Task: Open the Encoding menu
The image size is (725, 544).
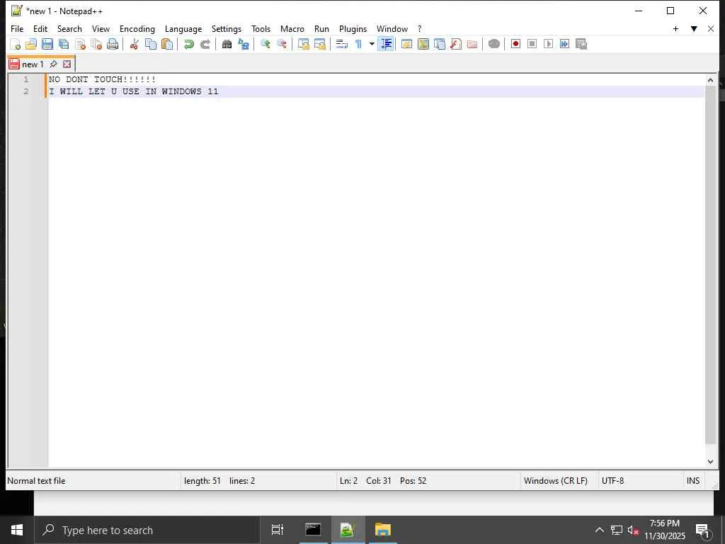Action: 137,28
